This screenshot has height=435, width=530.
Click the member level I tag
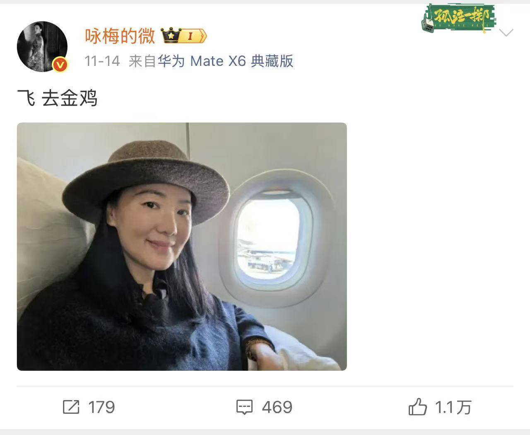(x=192, y=36)
